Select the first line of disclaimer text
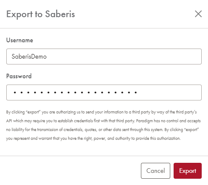Image resolution: width=208 pixels, height=185 pixels. coord(101,112)
